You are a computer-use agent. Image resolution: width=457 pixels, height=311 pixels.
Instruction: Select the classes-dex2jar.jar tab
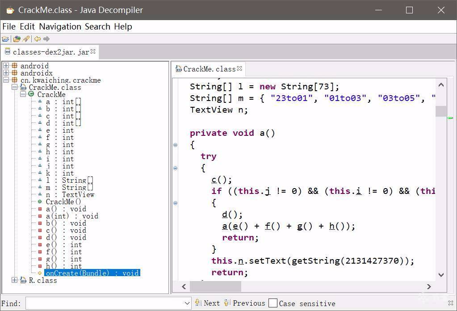[51, 52]
